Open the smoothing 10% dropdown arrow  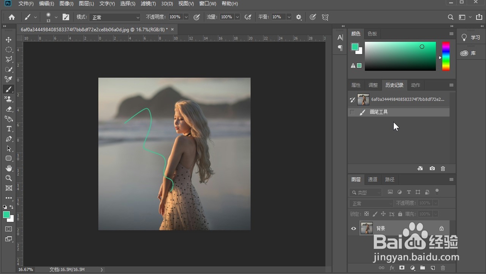pos(289,17)
